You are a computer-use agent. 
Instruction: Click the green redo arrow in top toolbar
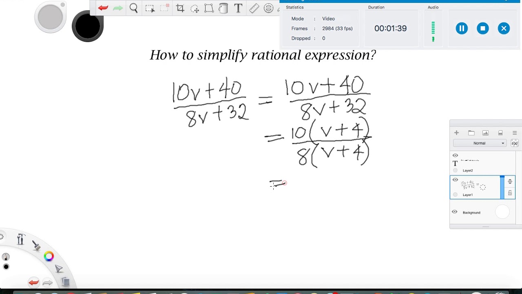click(118, 8)
